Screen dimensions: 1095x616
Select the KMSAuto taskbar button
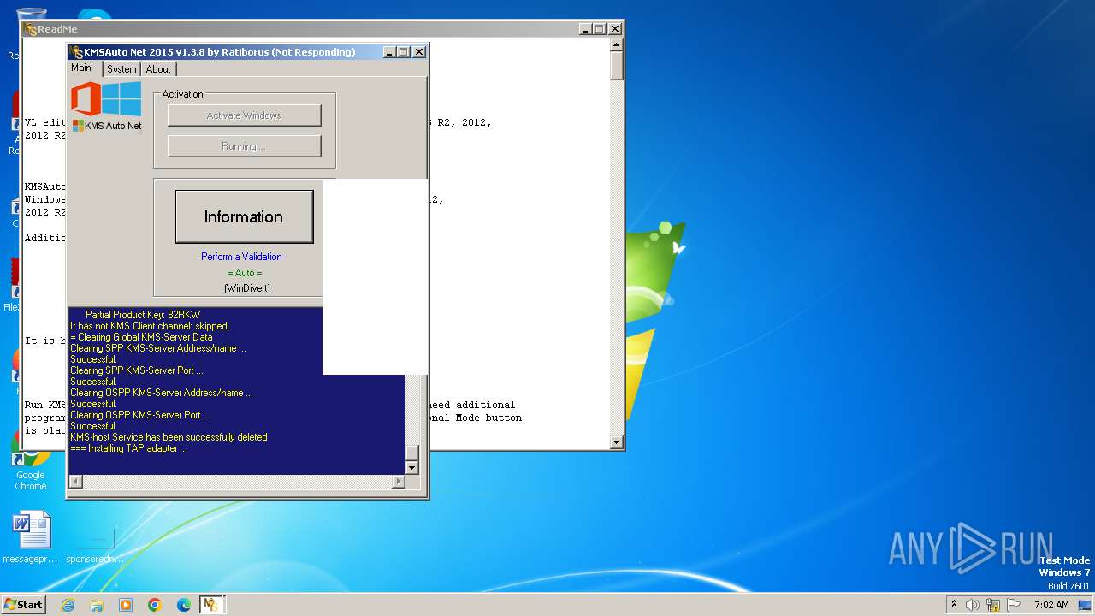click(x=211, y=605)
